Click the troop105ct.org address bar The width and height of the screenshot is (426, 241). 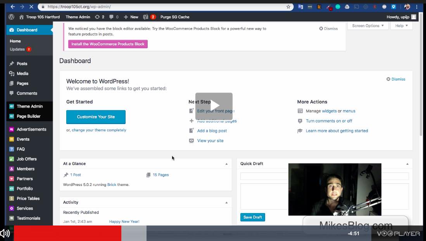(166, 7)
